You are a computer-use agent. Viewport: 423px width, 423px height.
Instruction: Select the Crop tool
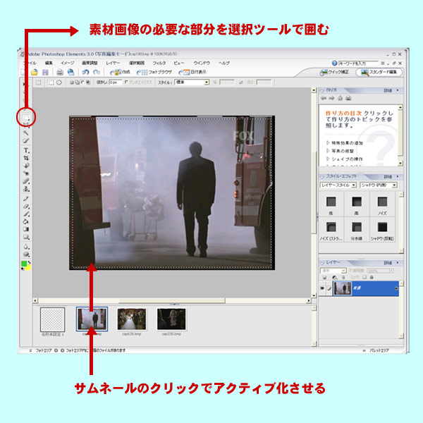click(x=26, y=158)
